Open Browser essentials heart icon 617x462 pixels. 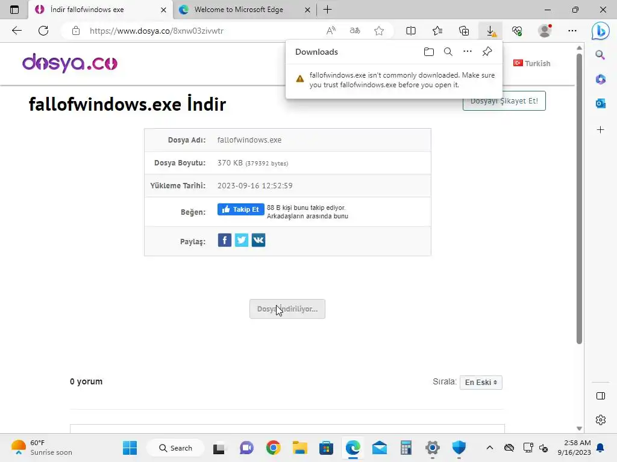click(x=517, y=31)
